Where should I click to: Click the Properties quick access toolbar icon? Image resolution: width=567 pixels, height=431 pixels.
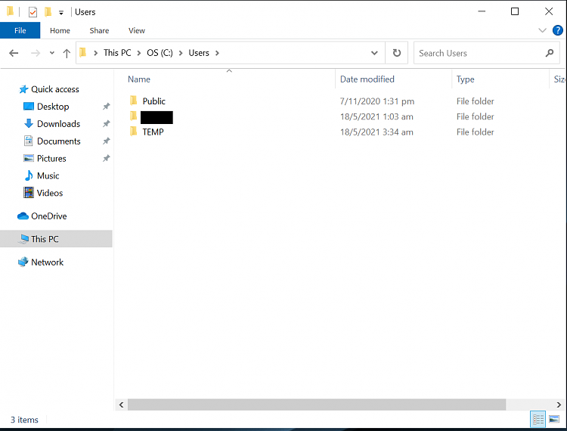[33, 12]
